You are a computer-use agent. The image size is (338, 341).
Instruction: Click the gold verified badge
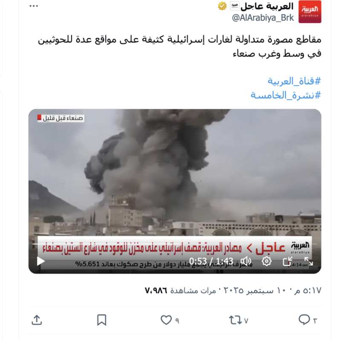pyautogui.click(x=222, y=6)
